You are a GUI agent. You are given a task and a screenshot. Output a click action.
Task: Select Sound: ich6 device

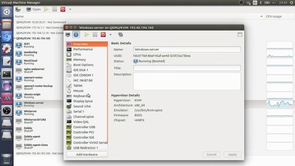87,106
